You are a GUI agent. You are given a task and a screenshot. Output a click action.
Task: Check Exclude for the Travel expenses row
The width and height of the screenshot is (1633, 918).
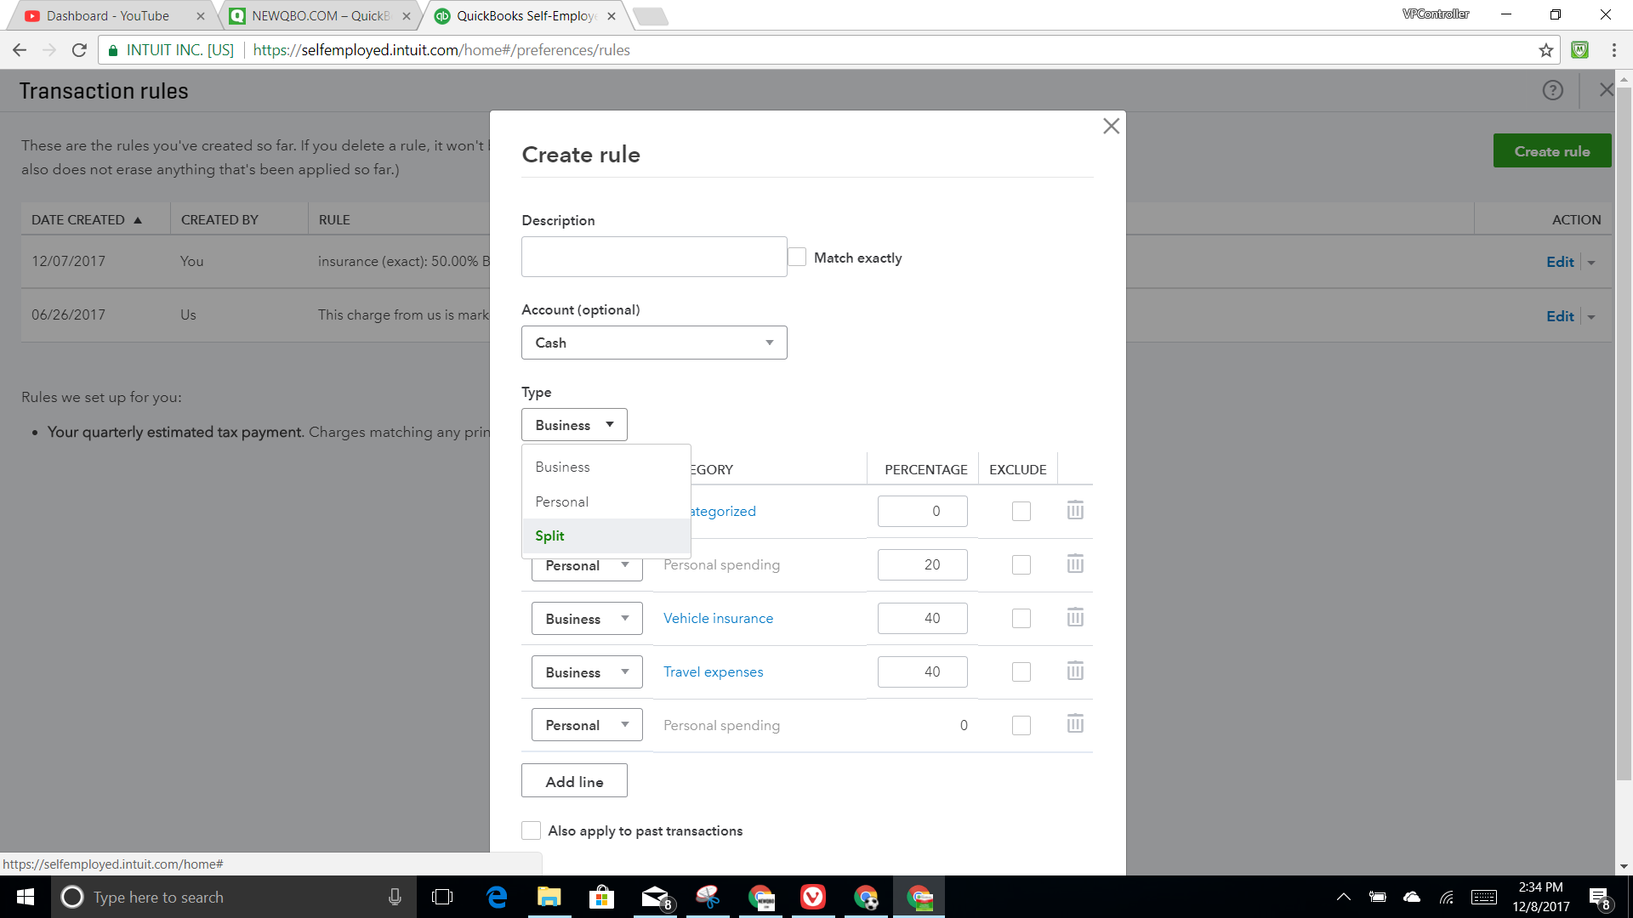1021,671
